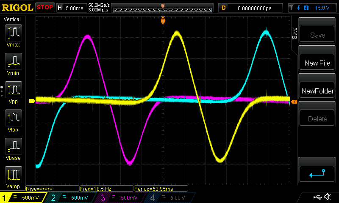
Task: Click the Period=53.95ms readout
Action: [x=161, y=189]
